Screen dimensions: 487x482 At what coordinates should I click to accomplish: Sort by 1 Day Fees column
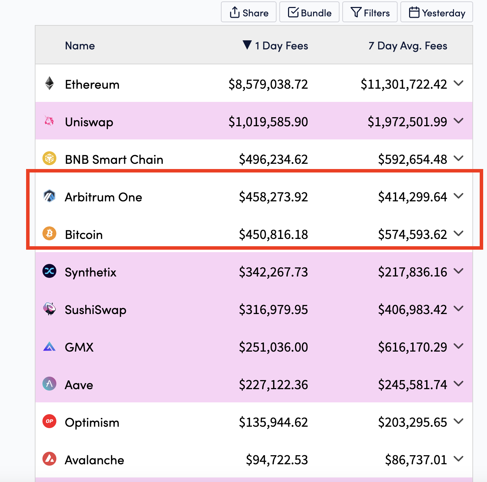[276, 46]
